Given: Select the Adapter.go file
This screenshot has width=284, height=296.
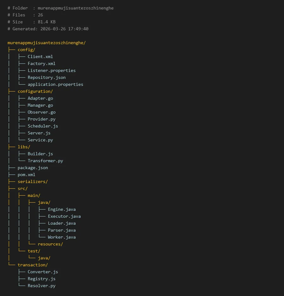Looking at the screenshot, I should click(40, 98).
